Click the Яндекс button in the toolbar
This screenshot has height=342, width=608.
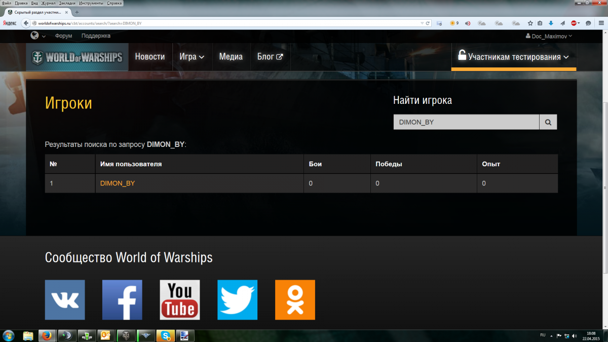click(x=10, y=23)
